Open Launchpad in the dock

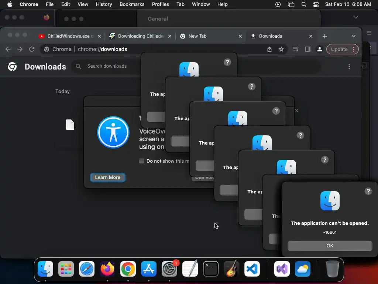[x=66, y=269]
